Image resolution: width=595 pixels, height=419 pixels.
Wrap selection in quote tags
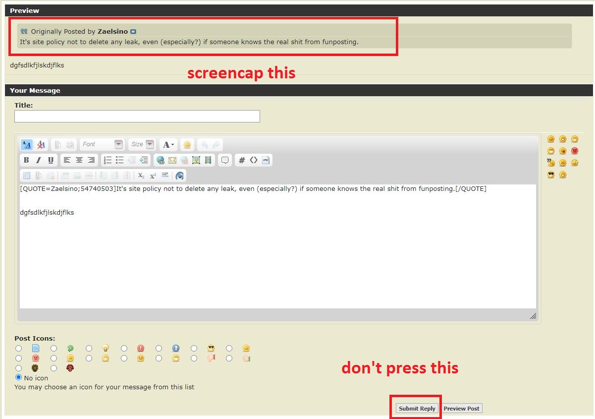click(225, 160)
